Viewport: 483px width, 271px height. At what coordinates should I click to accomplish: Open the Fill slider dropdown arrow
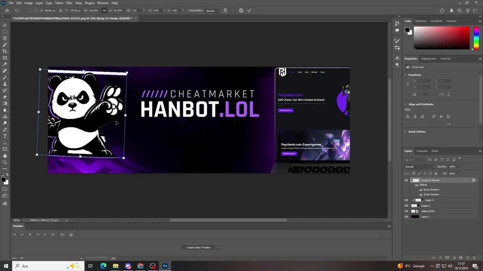coord(458,174)
